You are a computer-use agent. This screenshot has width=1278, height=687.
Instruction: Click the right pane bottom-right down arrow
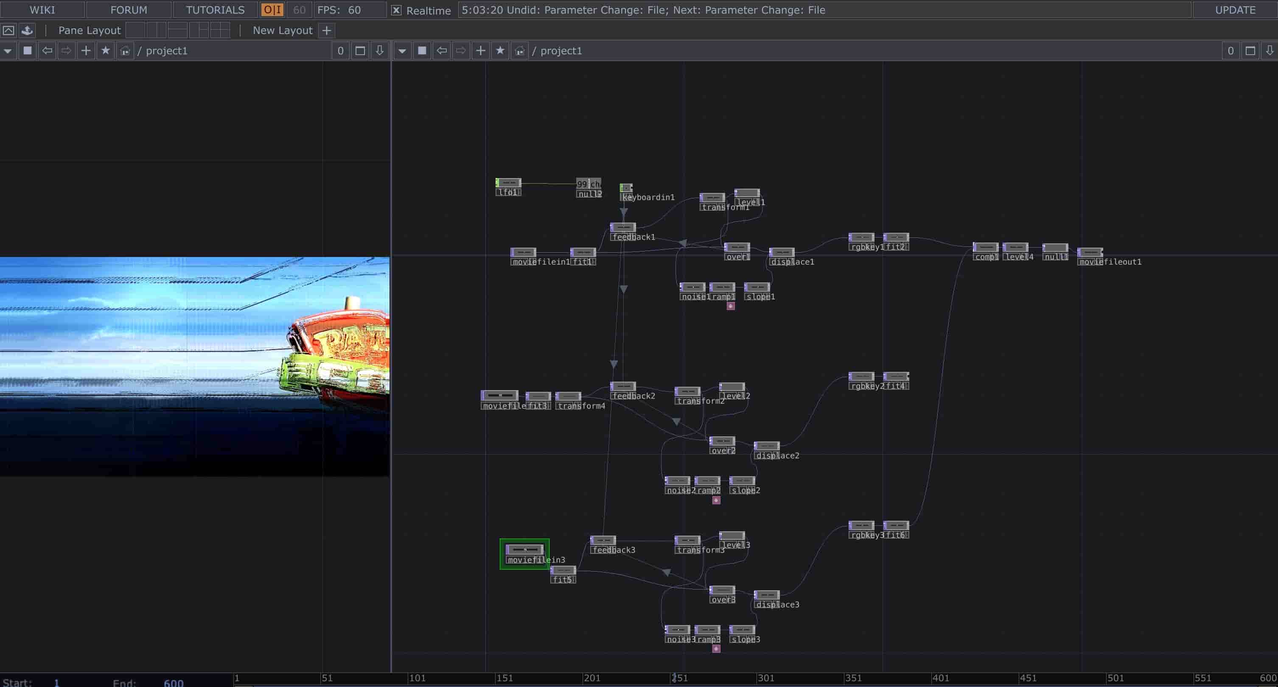click(1269, 50)
